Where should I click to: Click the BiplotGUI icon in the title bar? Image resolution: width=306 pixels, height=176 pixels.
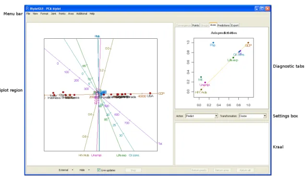click(x=27, y=9)
